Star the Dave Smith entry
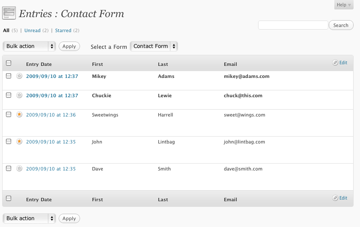360x227 pixels. (x=19, y=168)
